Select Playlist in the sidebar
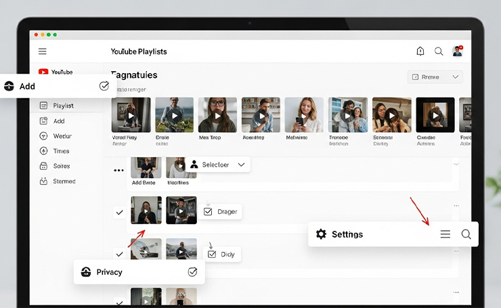Viewport: 501px width, 308px height. click(x=63, y=106)
